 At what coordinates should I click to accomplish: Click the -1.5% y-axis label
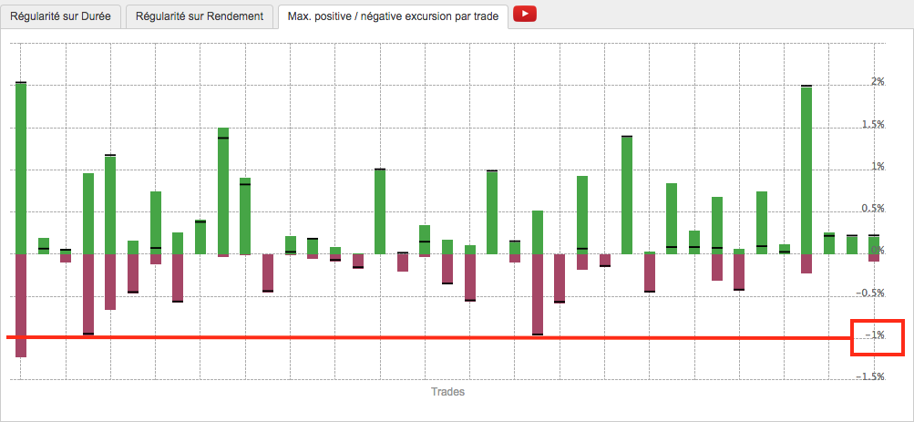click(872, 377)
